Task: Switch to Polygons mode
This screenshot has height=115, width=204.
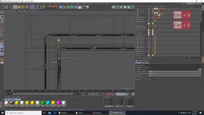Action: coord(2,36)
